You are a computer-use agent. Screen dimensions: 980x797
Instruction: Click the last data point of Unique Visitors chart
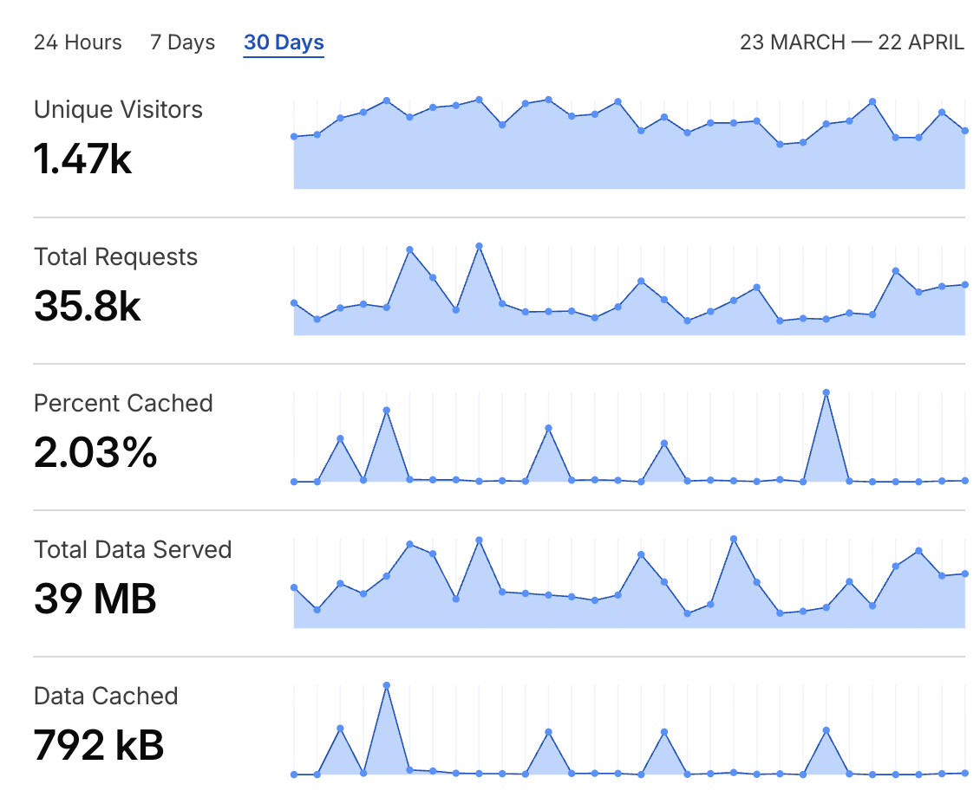pyautogui.click(x=965, y=131)
